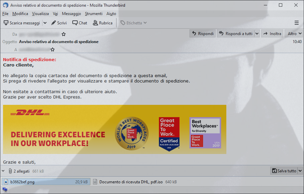Star the sender contact in Da field
The image size is (304, 194).
[x=64, y=34]
